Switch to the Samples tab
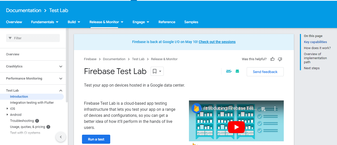 point(191,22)
